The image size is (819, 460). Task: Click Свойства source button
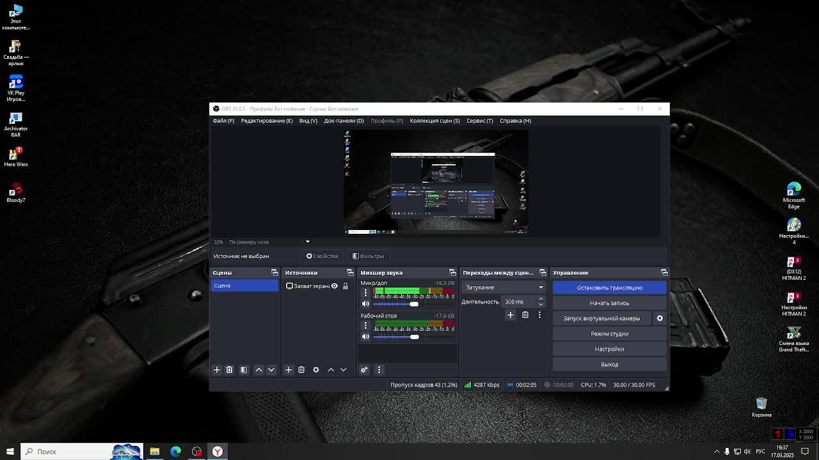click(321, 256)
